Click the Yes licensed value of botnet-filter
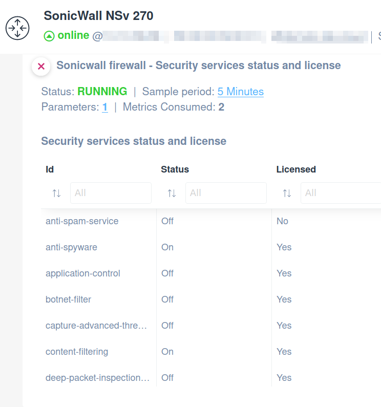Image resolution: width=381 pixels, height=407 pixels. (x=284, y=299)
